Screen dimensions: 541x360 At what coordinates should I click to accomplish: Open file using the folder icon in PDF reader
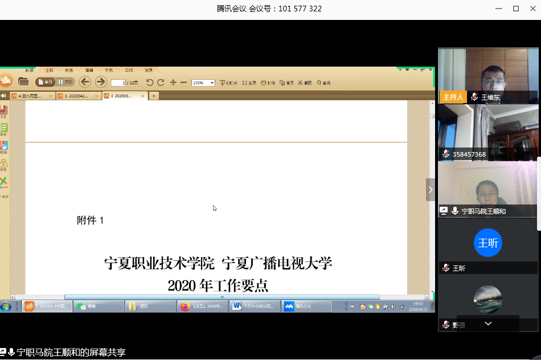(x=23, y=82)
